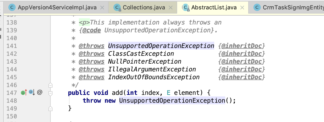The image size is (324, 122).
Task: Click the AppVersion4ServiceImpl.java class icon
Action: [x=12, y=8]
